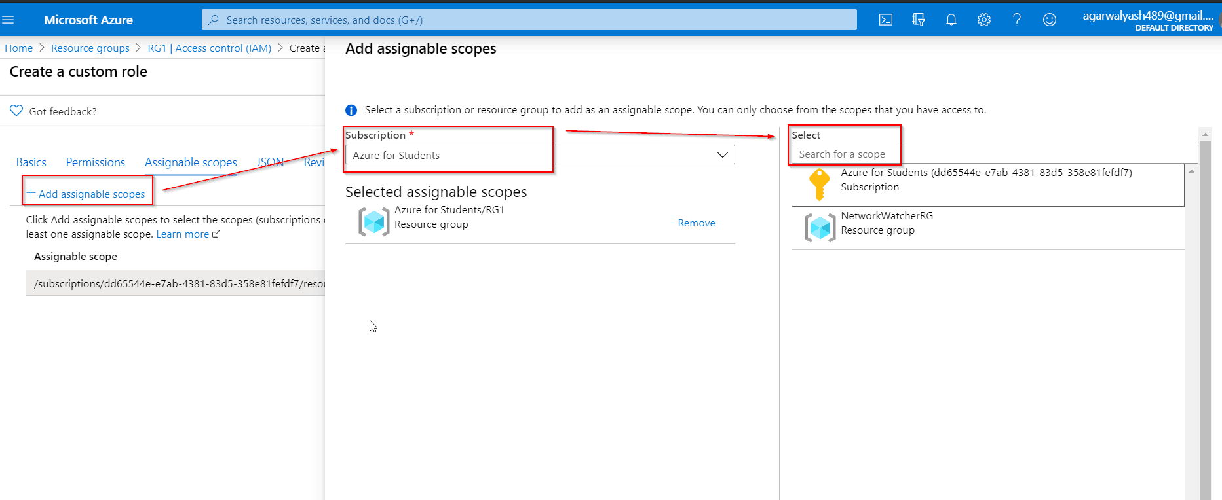Expand the Subscription dropdown
Viewport: 1222px width, 500px height.
coord(722,155)
